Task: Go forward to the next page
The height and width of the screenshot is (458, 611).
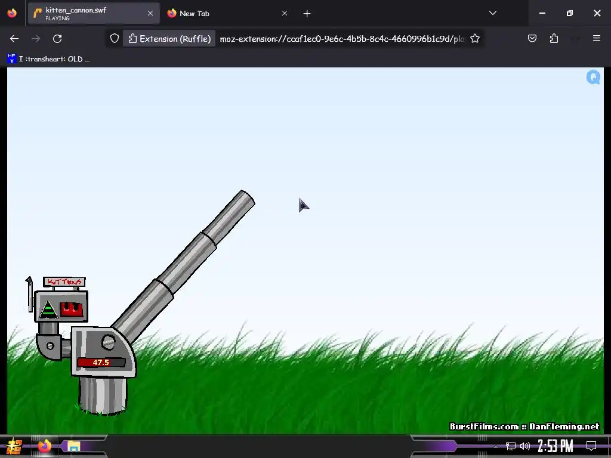Action: (36, 39)
